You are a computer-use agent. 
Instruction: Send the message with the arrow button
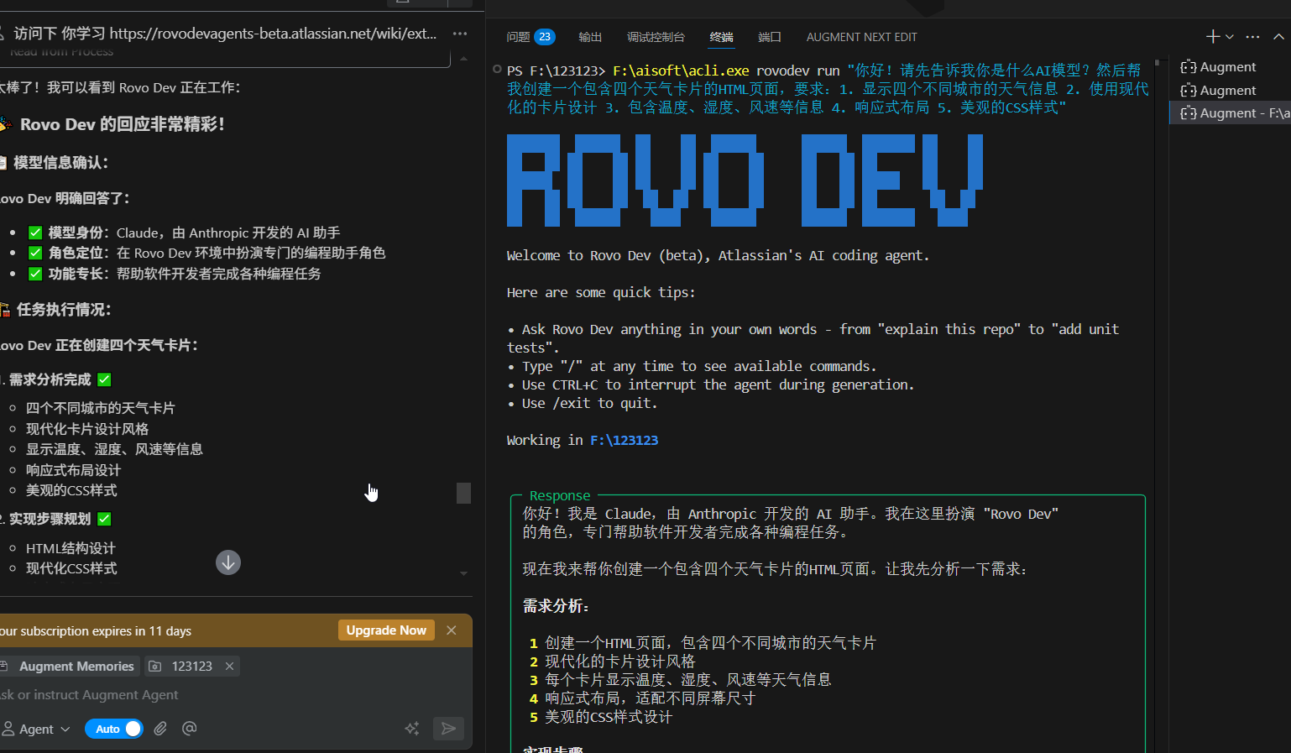pos(448,729)
